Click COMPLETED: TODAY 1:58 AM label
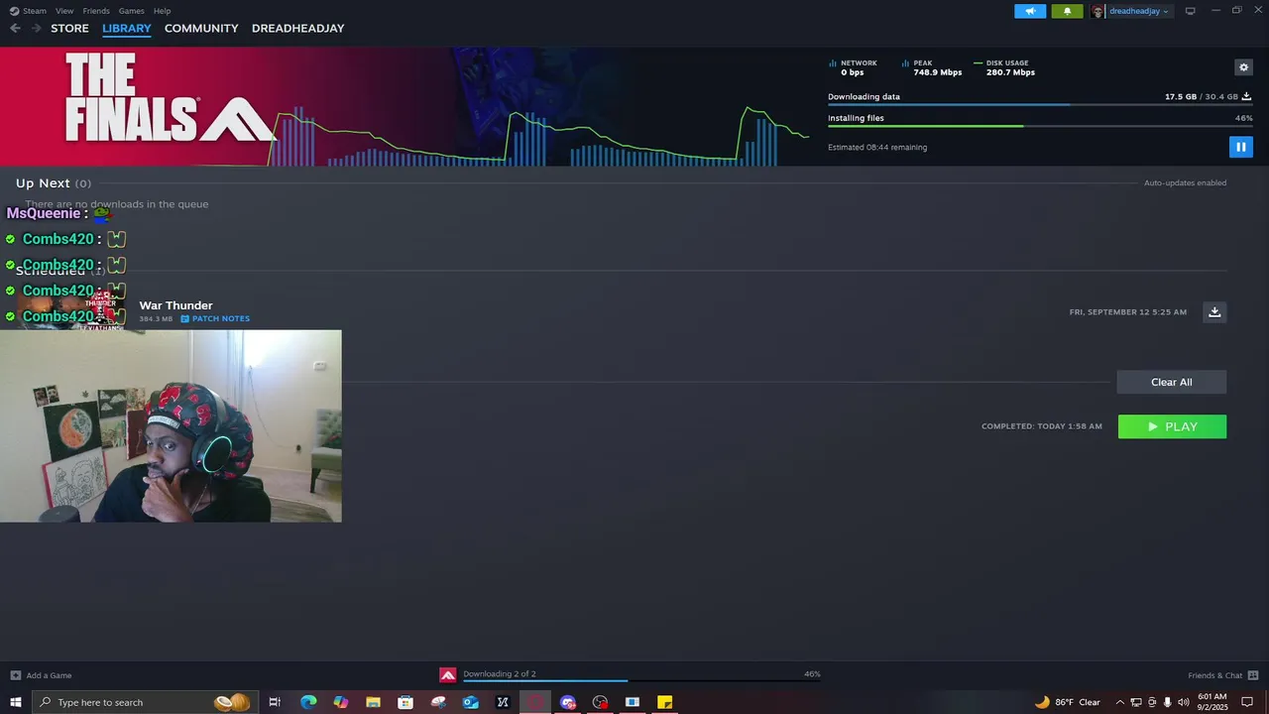The height and width of the screenshot is (714, 1269). (1042, 426)
